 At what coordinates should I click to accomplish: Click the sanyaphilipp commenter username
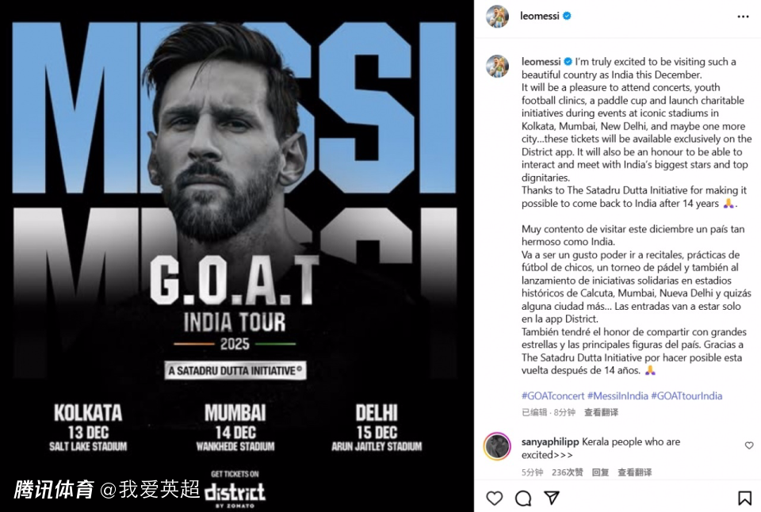coord(550,441)
